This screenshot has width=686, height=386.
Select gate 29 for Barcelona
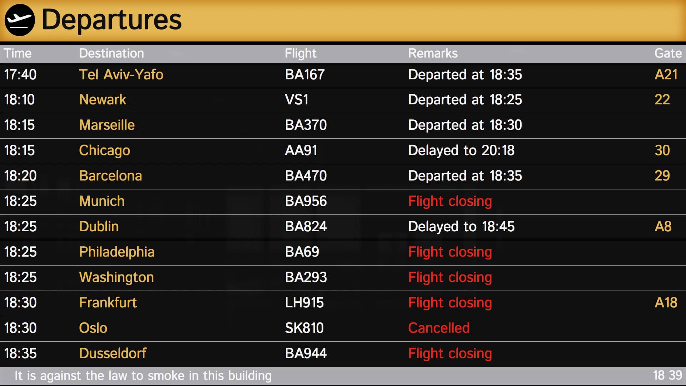click(662, 176)
